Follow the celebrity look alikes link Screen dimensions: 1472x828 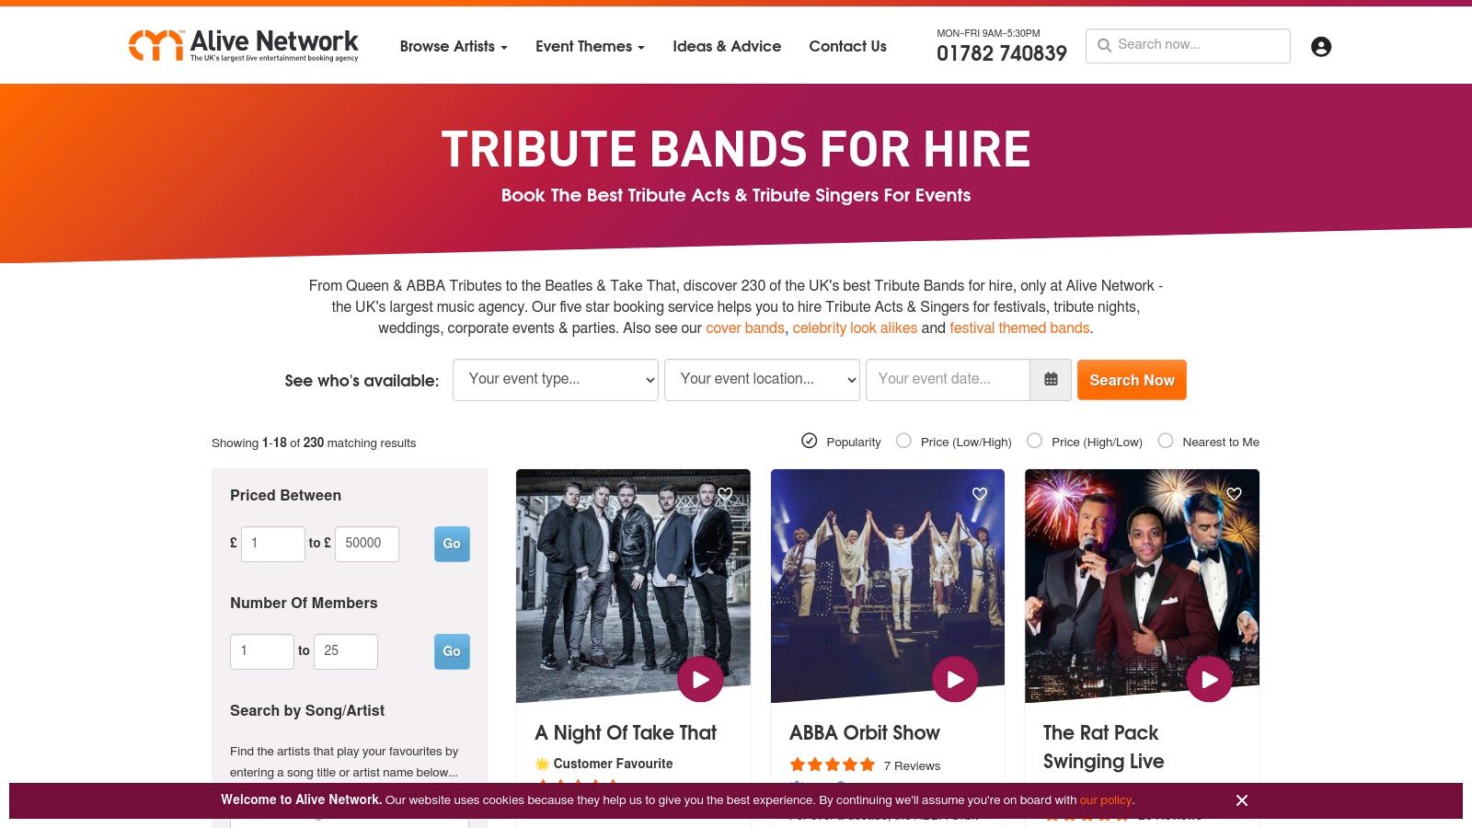[855, 328]
